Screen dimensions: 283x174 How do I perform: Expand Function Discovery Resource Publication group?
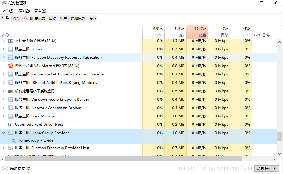pyautogui.click(x=3, y=58)
